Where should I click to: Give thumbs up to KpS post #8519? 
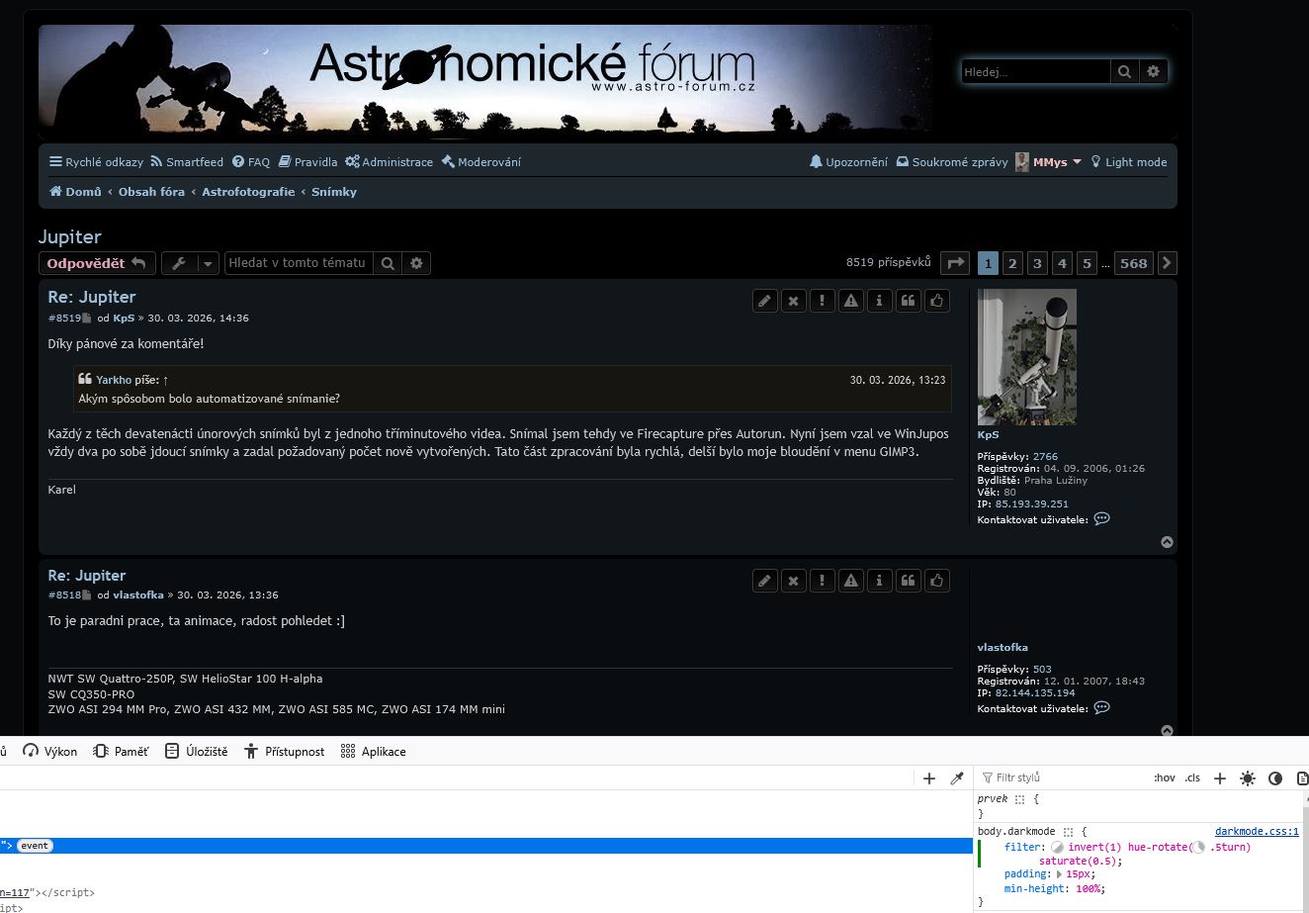click(x=937, y=301)
